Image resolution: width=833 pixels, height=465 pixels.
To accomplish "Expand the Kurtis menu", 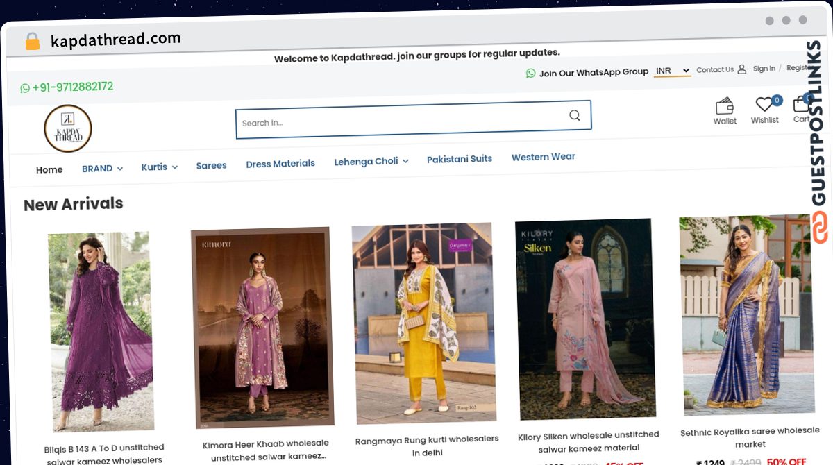I will (160, 167).
